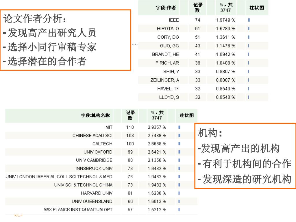Select author BRANDT, HE

(x=165, y=54)
